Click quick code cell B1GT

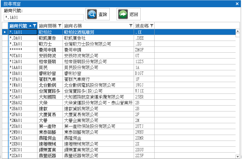click(144, 73)
